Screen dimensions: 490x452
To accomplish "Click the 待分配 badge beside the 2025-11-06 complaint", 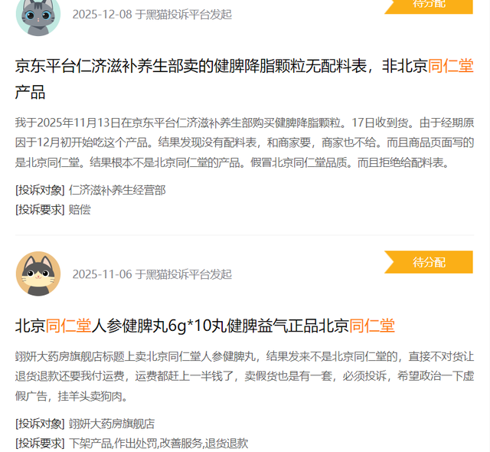I will click(x=429, y=262).
